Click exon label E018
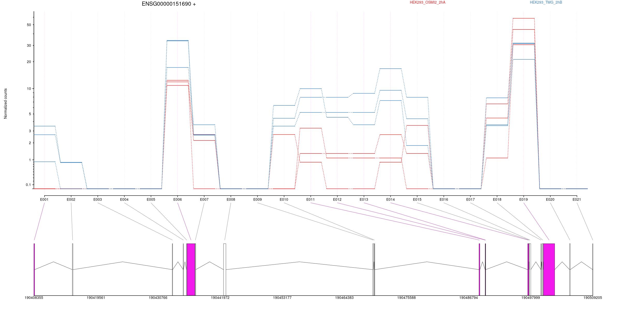 (x=497, y=199)
